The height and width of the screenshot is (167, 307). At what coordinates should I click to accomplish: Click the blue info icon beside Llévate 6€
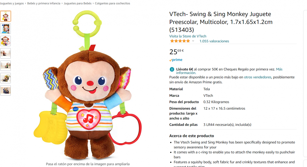(172, 69)
